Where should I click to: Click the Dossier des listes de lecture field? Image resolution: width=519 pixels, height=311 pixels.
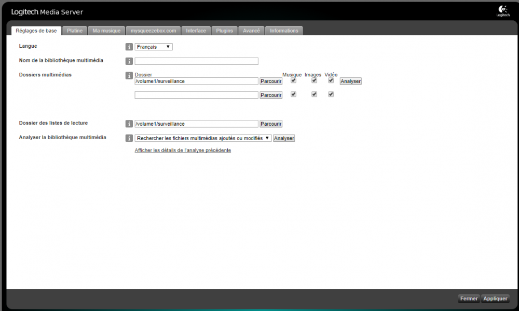click(196, 124)
